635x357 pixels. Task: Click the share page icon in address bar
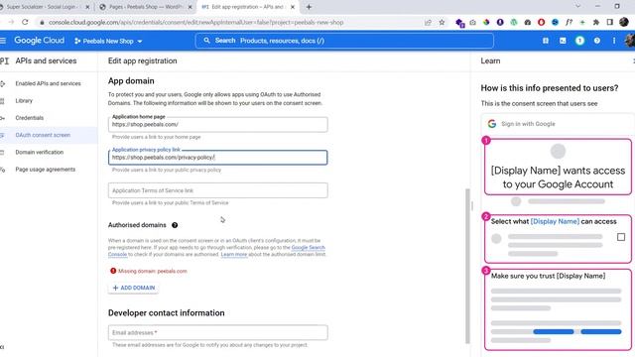coord(428,22)
